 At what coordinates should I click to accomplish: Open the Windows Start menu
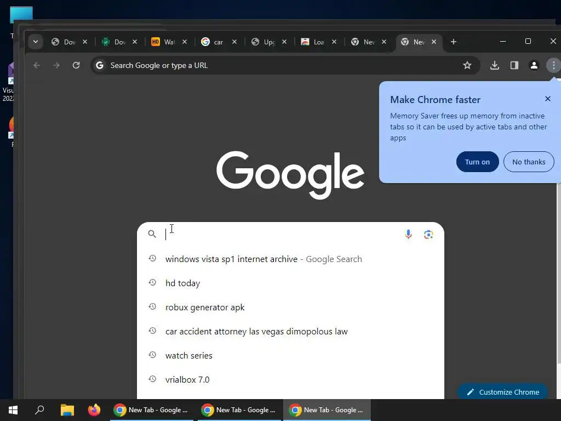pos(13,410)
